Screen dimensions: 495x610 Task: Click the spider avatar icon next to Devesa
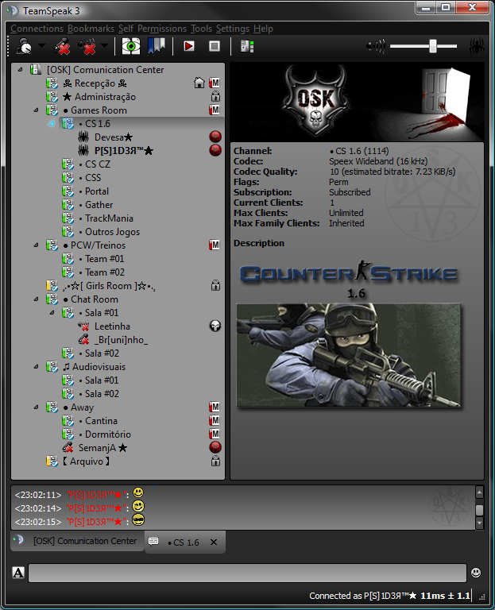[83, 137]
